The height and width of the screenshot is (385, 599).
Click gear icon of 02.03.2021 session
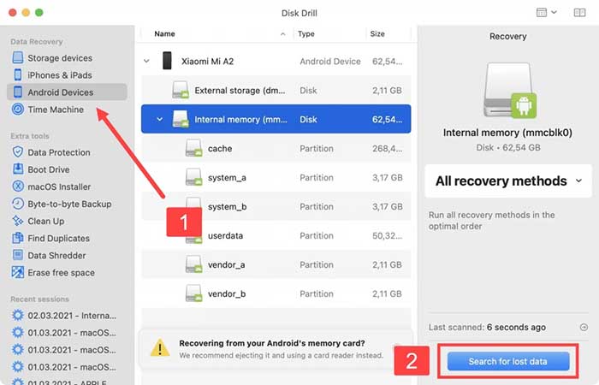(x=18, y=315)
